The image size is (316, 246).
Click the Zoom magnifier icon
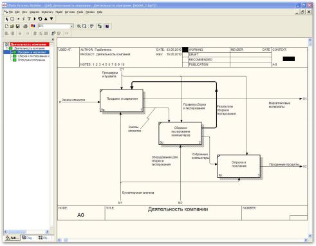(79, 26)
